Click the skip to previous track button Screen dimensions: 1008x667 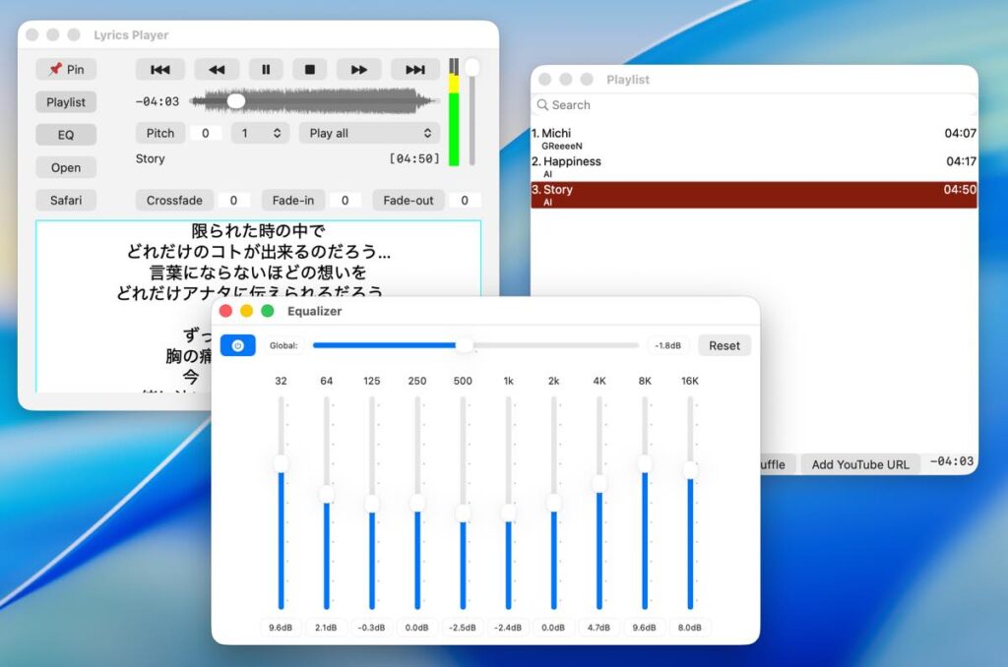pyautogui.click(x=159, y=69)
